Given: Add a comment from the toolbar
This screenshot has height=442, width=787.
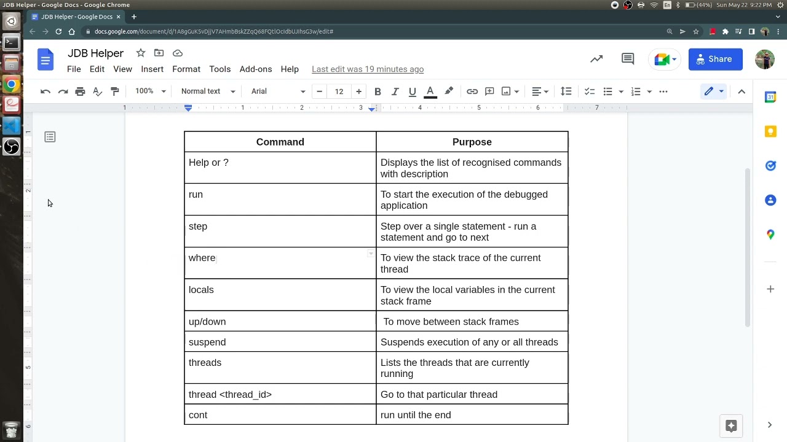Looking at the screenshot, I should tap(489, 91).
